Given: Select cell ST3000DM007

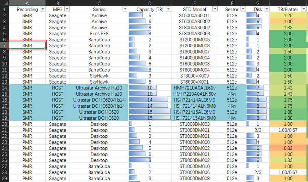Looking at the screenshot, I should [194, 51].
